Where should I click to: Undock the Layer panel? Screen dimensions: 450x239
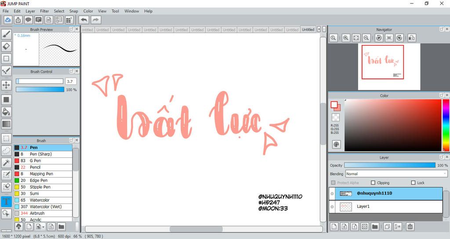pyautogui.click(x=442, y=157)
